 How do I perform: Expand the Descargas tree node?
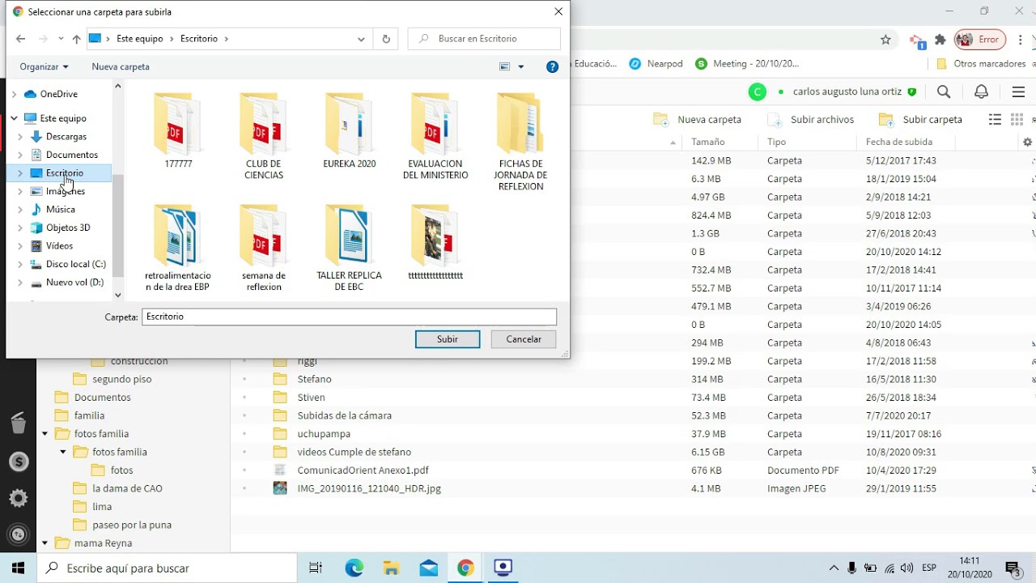coord(20,137)
